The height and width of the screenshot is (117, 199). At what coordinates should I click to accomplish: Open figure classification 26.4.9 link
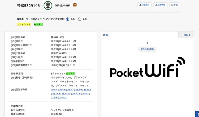(79, 90)
